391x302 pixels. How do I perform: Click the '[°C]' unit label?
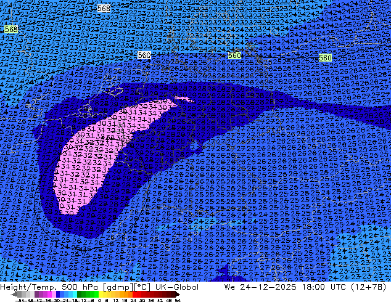pyautogui.click(x=142, y=287)
